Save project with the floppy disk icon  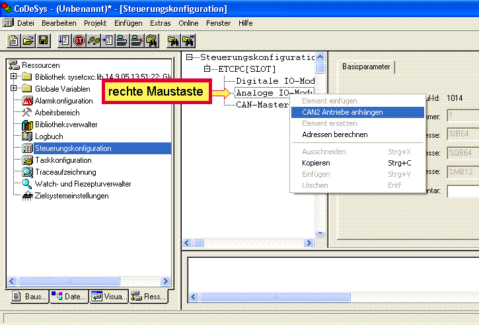tap(43, 41)
